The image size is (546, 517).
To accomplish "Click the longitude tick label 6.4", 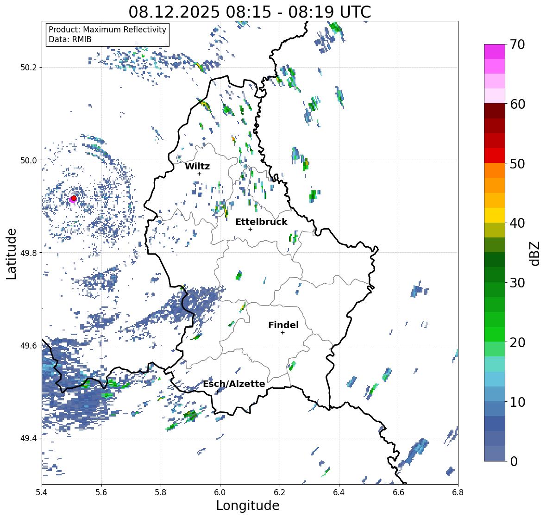I will point(339,492).
